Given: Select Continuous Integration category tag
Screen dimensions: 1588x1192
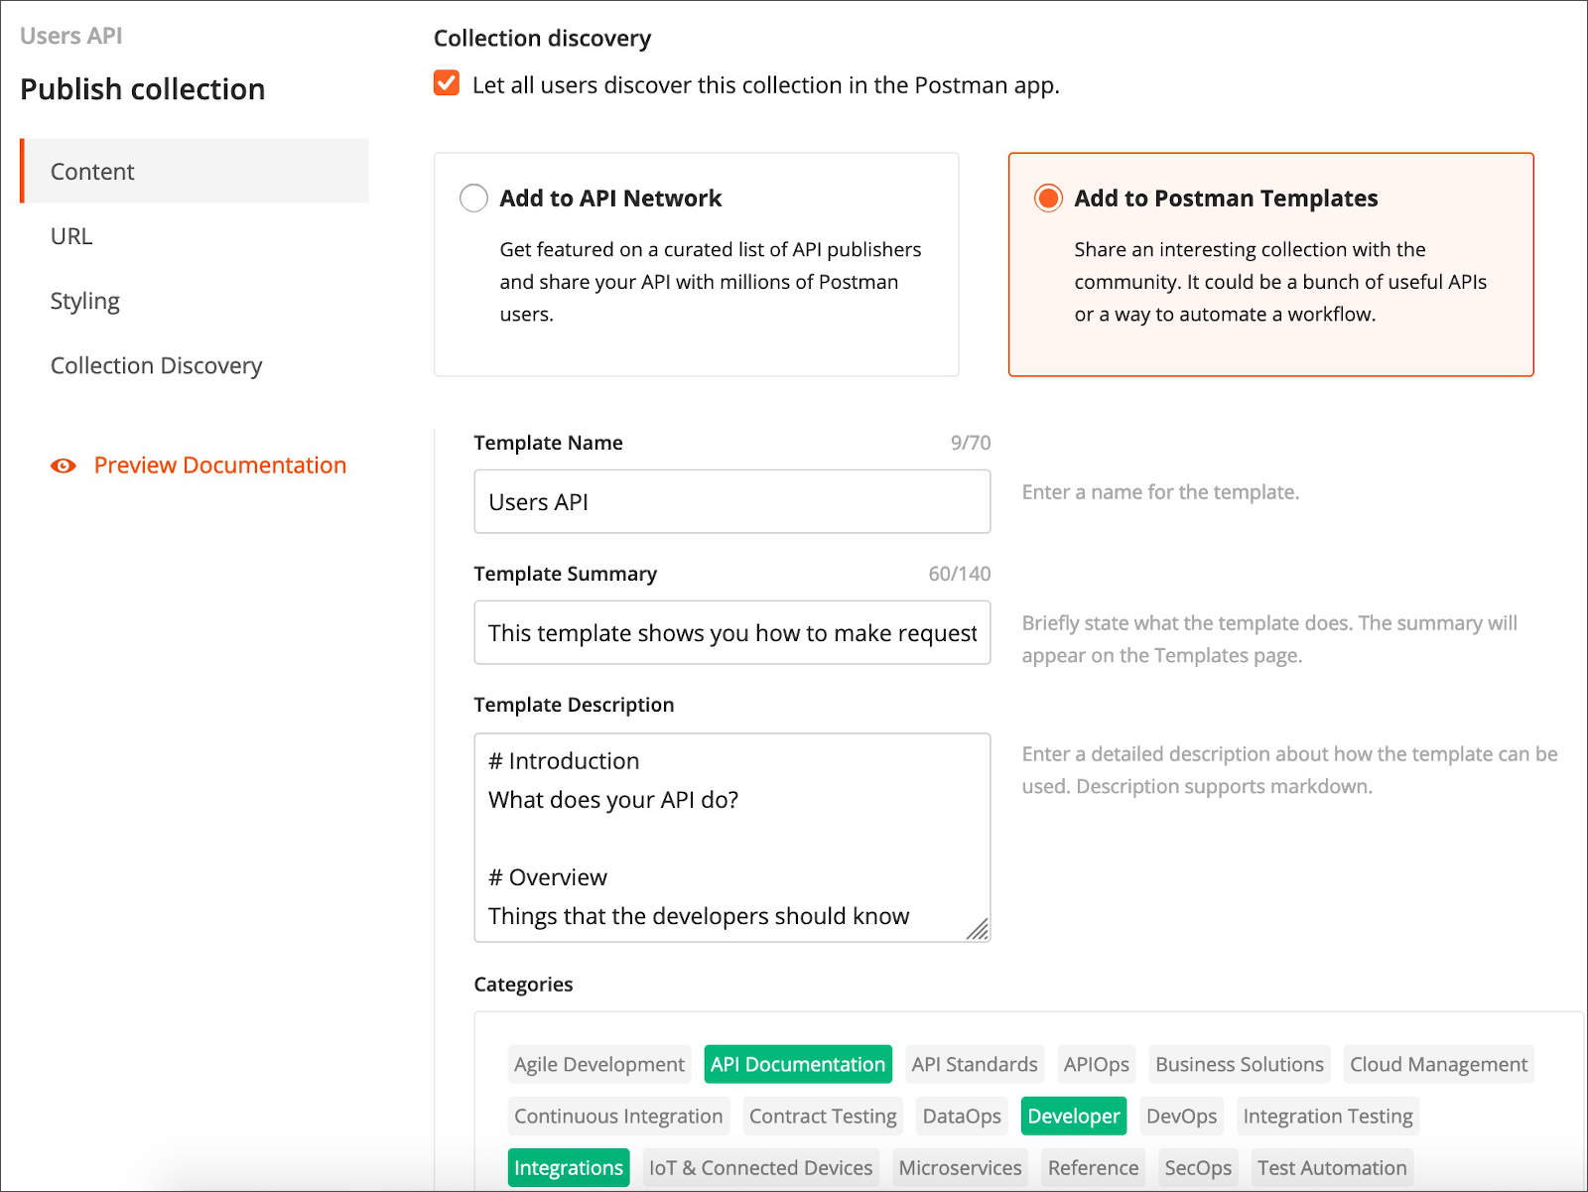Looking at the screenshot, I should click(618, 1116).
